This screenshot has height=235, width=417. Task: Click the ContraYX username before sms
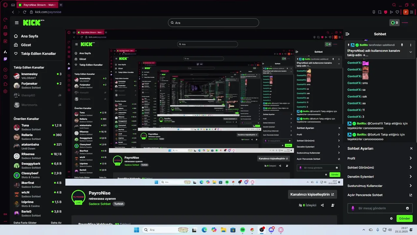(x=354, y=83)
